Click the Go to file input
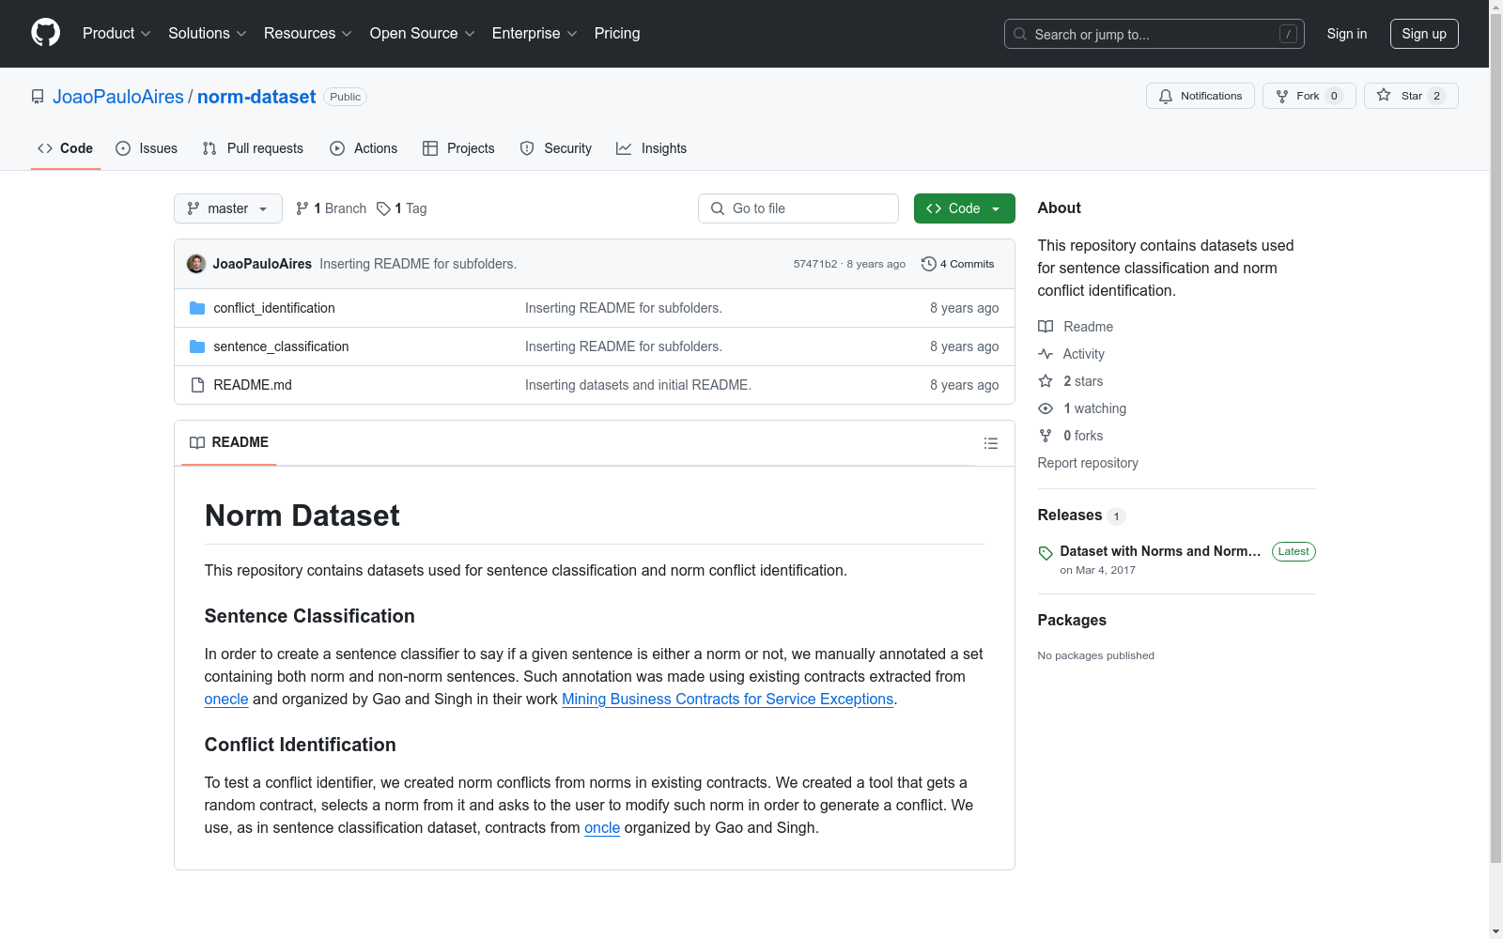The image size is (1503, 939). pos(798,208)
